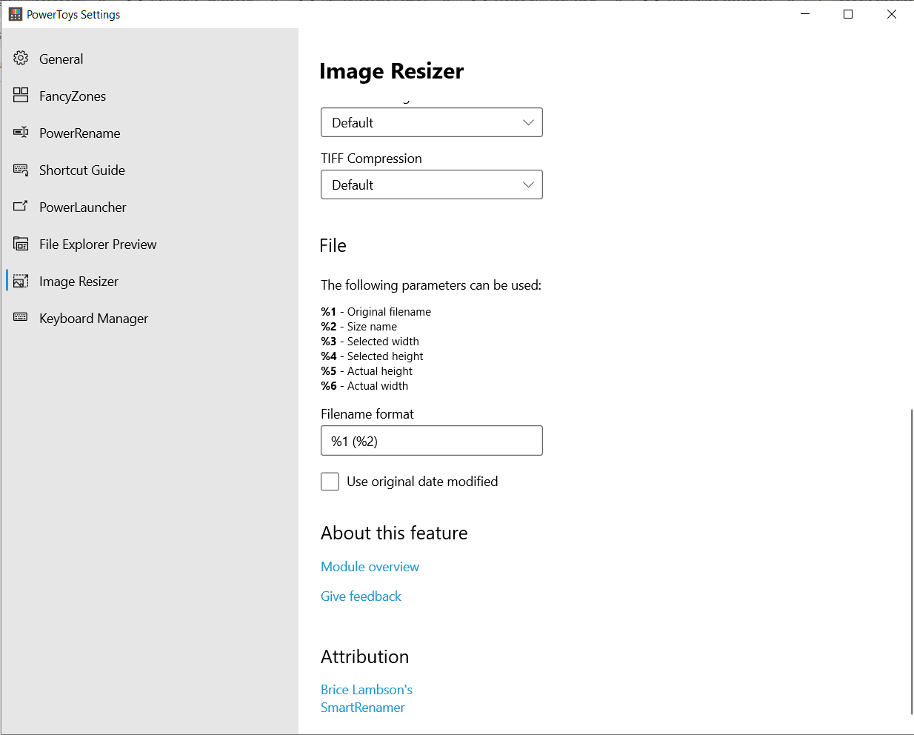Click the 'File' section heading

tap(333, 245)
